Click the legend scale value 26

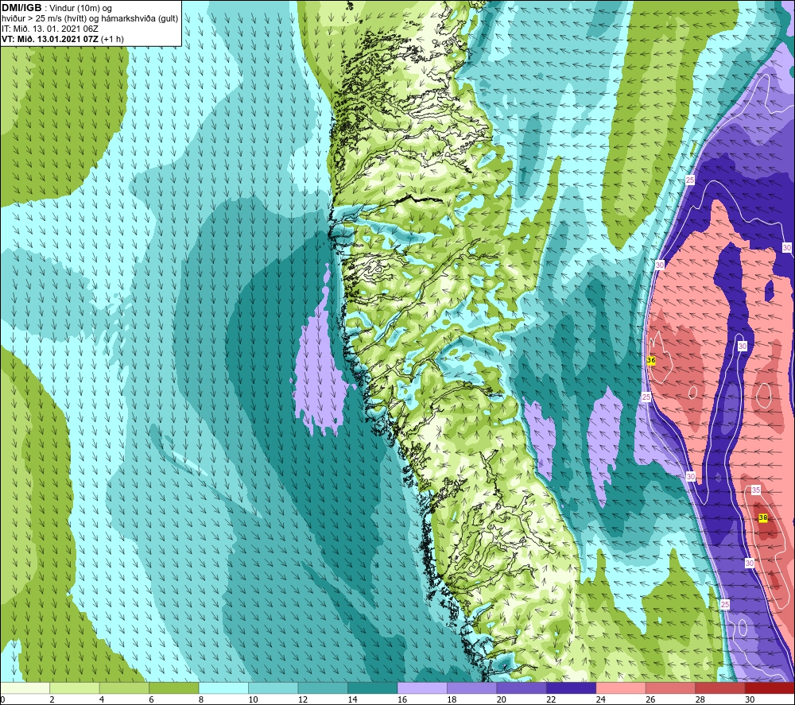(x=650, y=700)
